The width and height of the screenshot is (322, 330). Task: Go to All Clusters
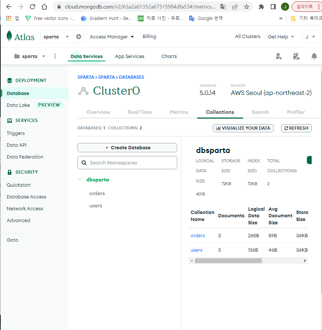point(247,37)
